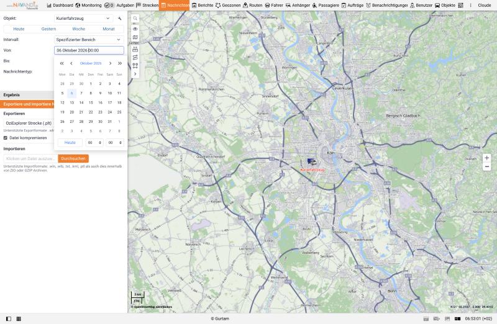
Task: Go to previous month in calendar
Action: pos(71,63)
